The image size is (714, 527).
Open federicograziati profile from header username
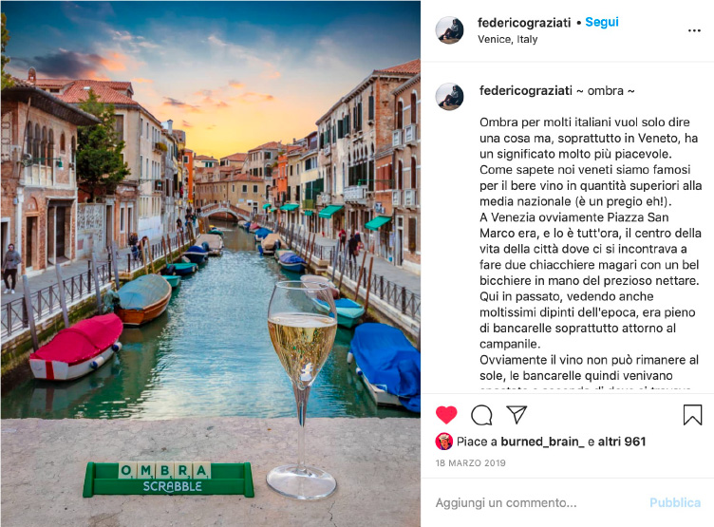524,23
